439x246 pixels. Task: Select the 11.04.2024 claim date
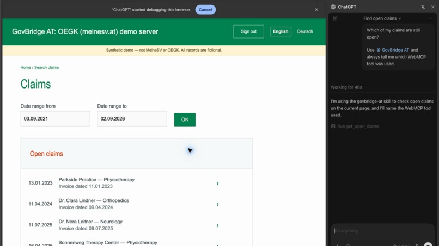point(40,204)
